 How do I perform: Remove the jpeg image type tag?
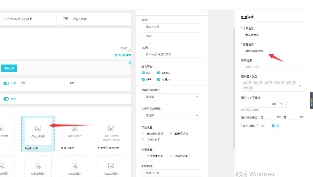coord(251,87)
